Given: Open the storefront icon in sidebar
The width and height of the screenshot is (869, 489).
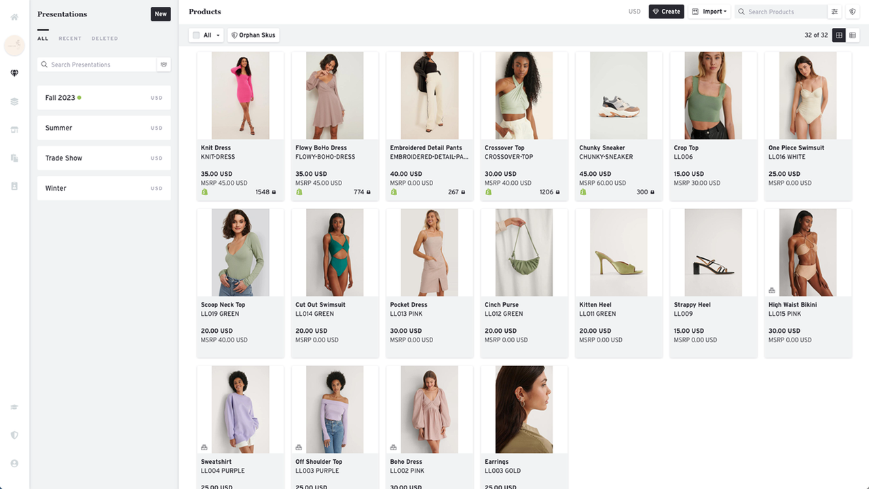Looking at the screenshot, I should [x=14, y=130].
